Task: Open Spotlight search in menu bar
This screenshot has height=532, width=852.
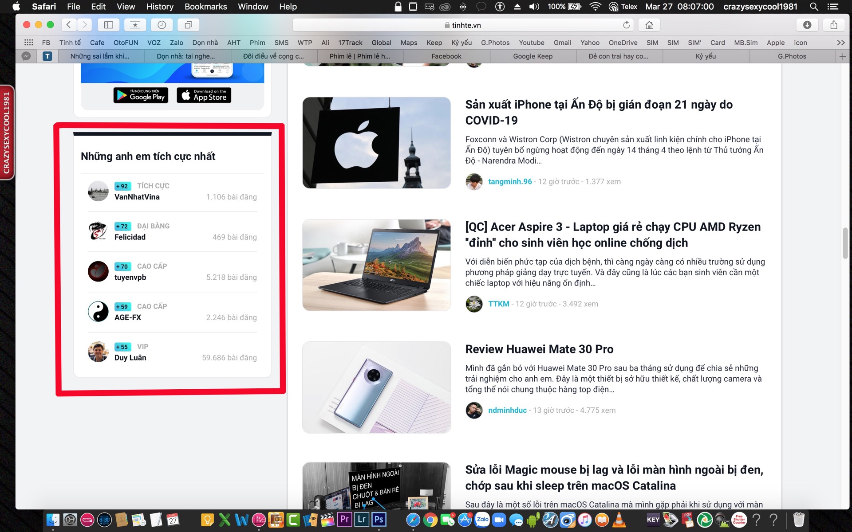Action: pos(814,7)
